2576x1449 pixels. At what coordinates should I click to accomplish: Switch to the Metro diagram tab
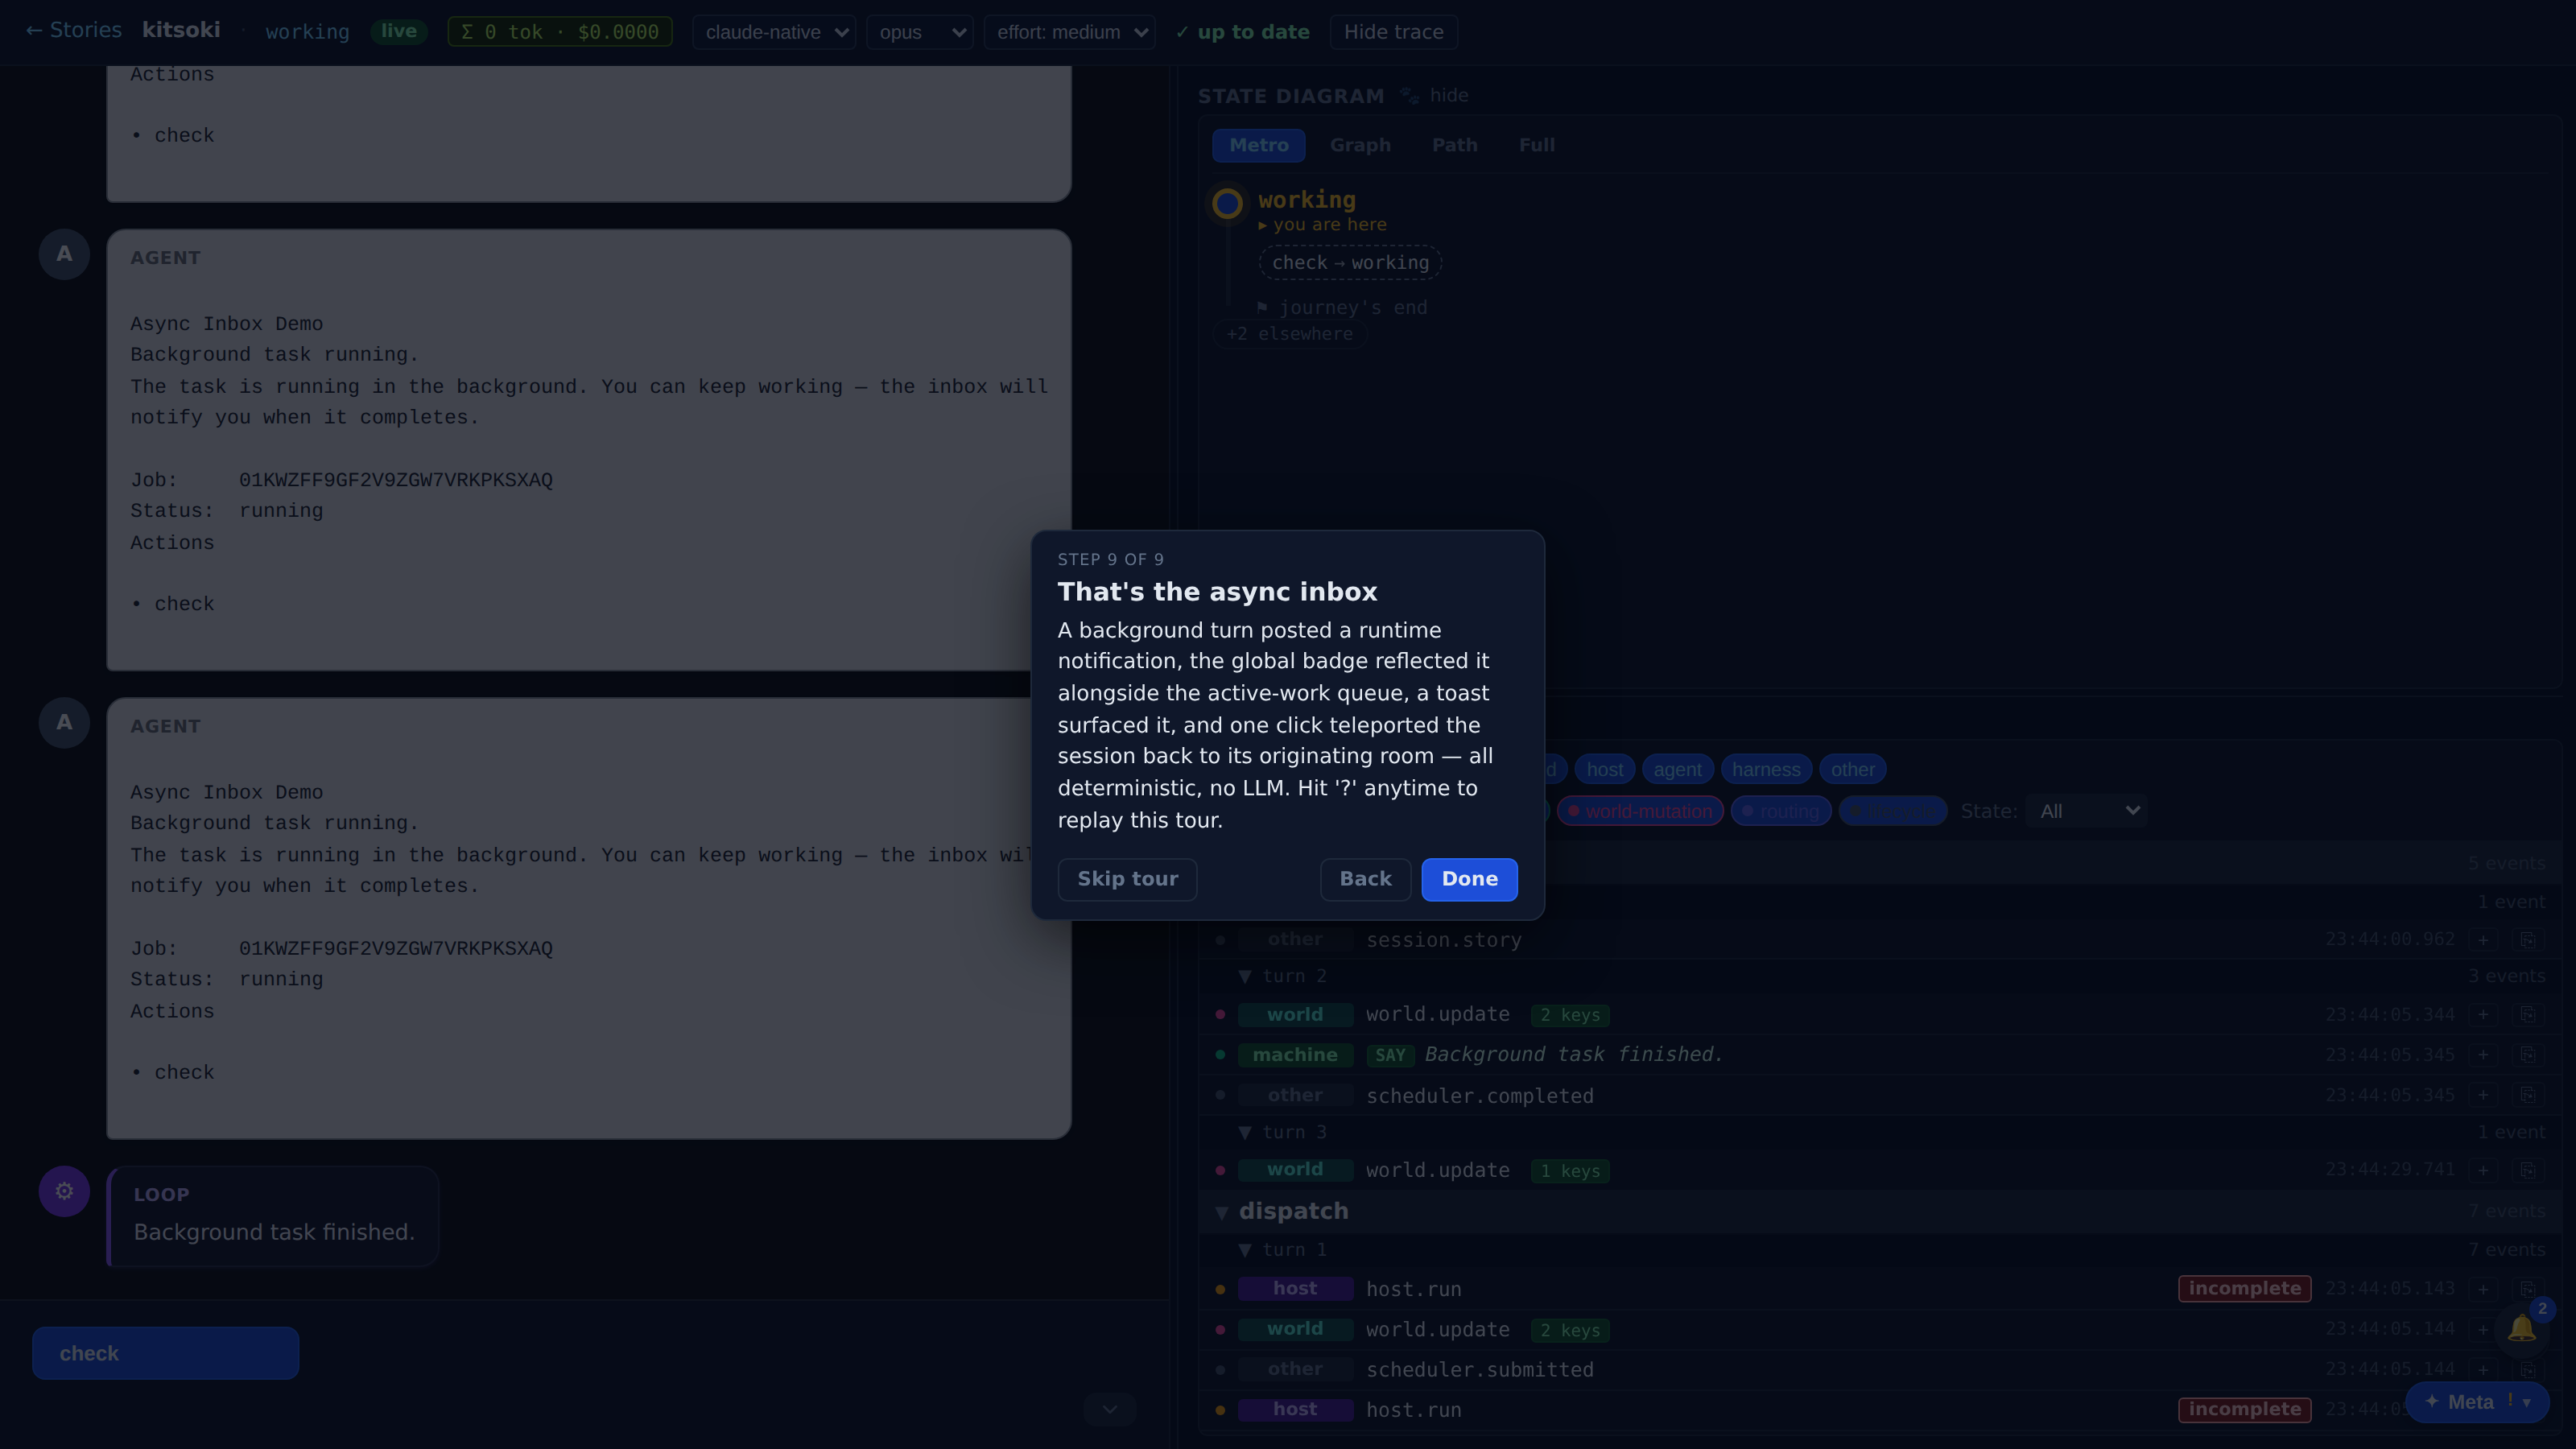tap(1258, 145)
